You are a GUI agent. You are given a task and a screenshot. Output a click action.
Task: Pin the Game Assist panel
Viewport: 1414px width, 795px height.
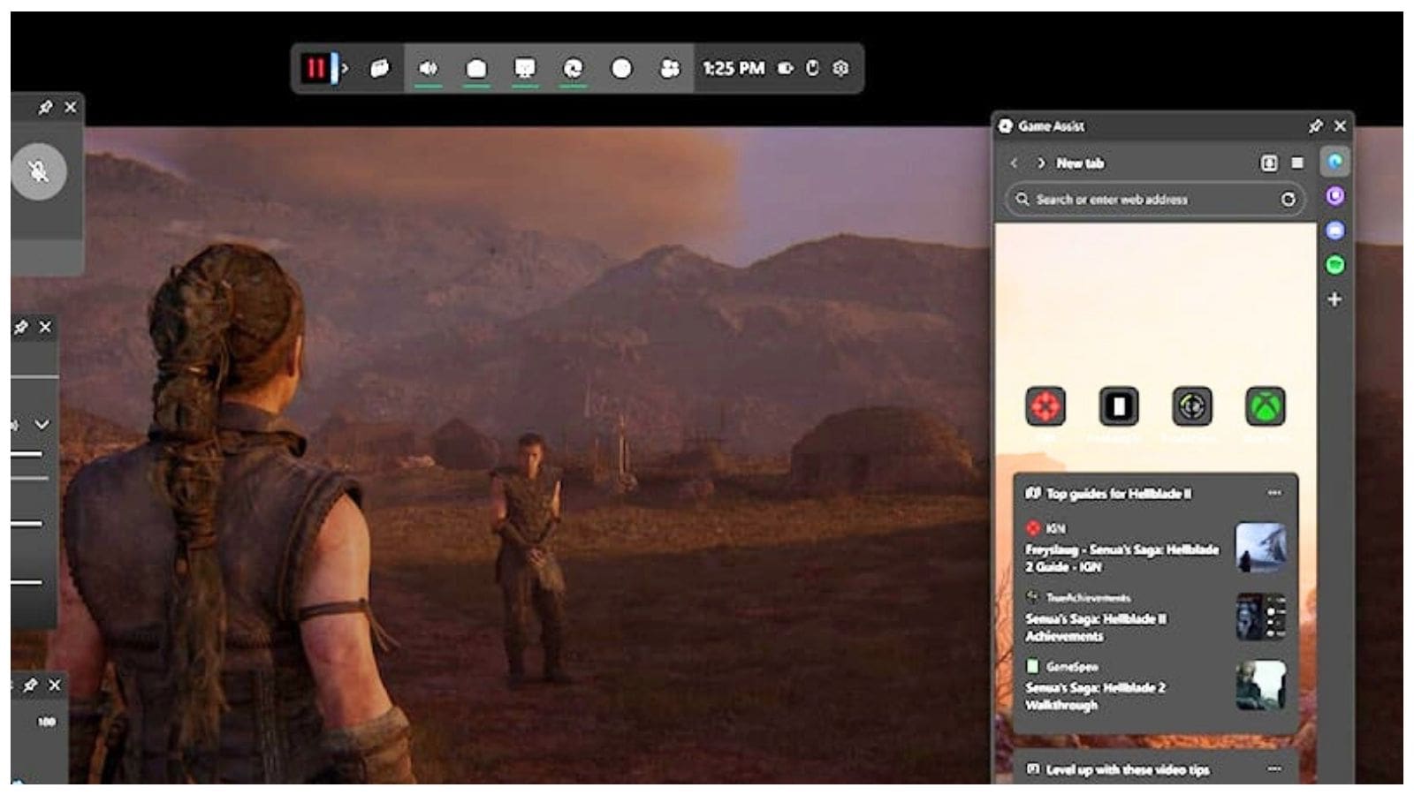[1315, 126]
